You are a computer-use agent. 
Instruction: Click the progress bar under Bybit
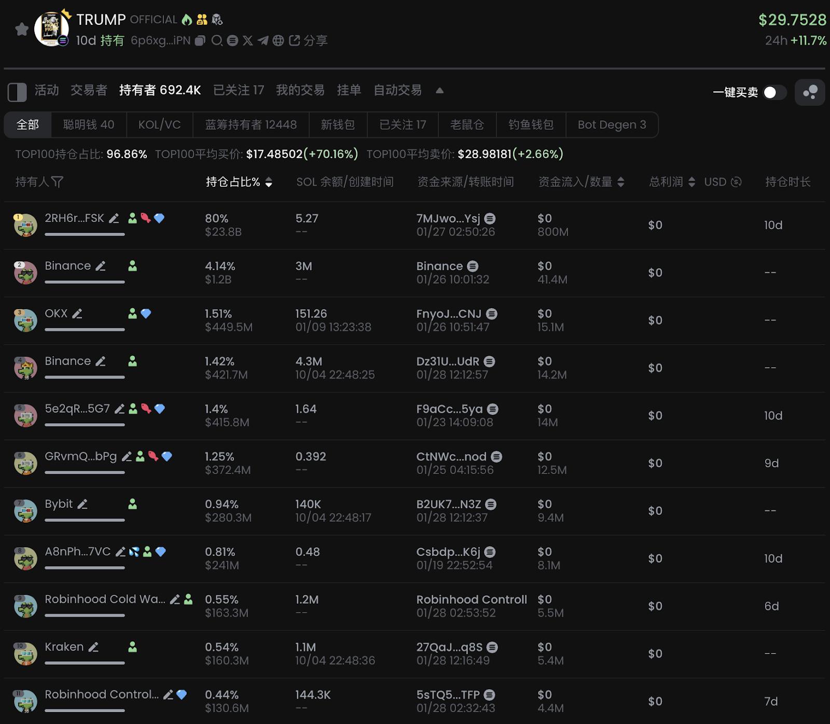click(x=85, y=520)
